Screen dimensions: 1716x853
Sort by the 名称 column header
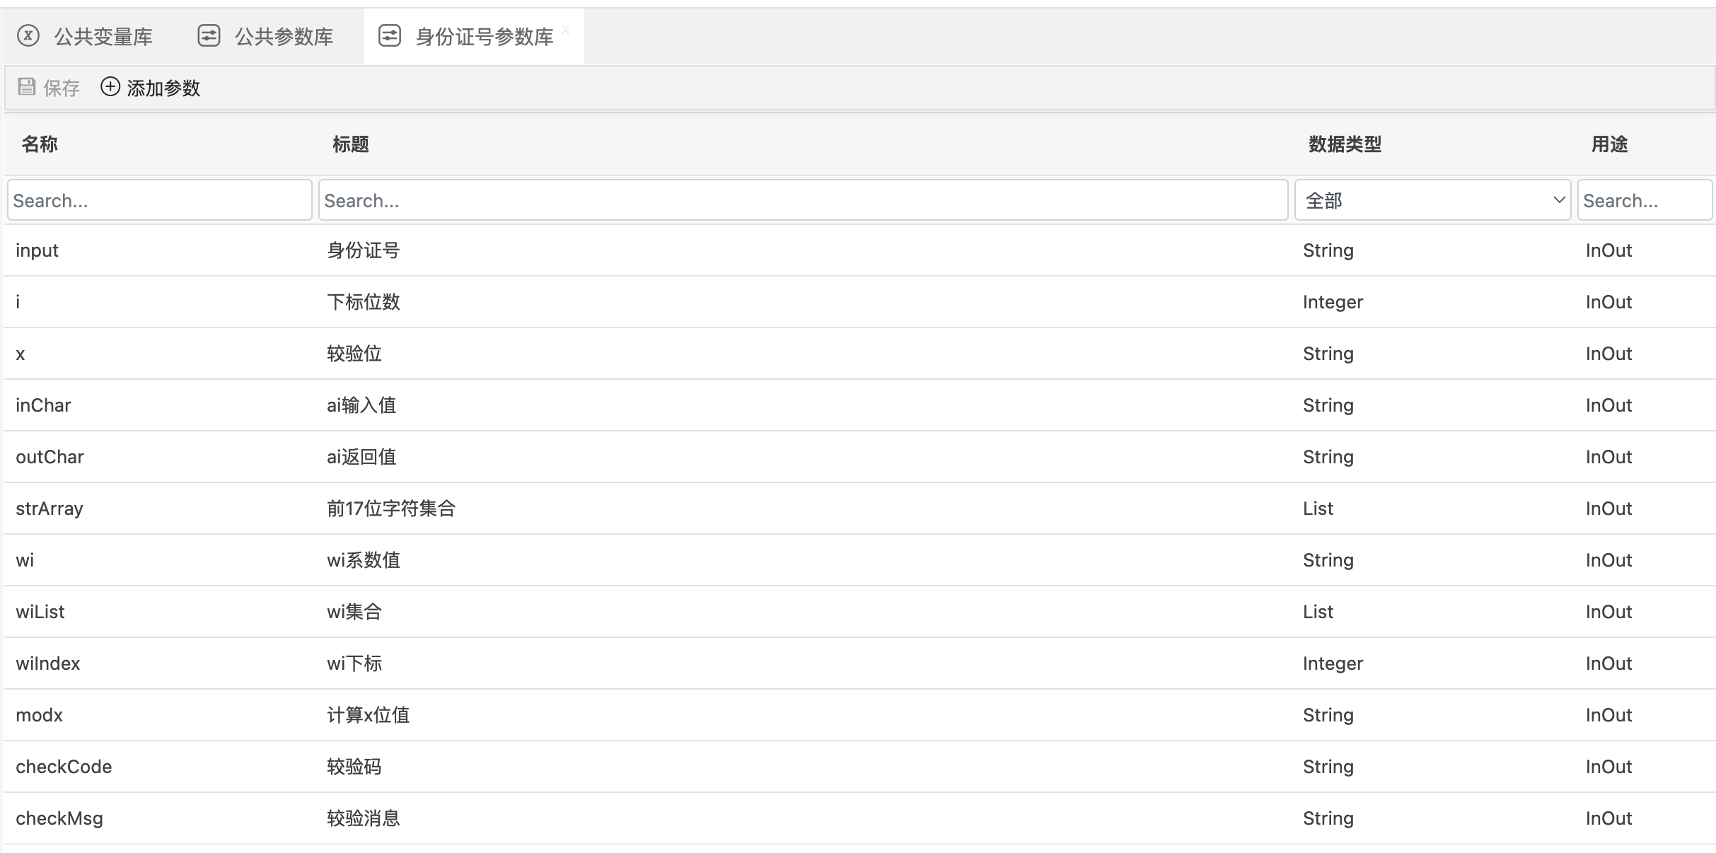(40, 144)
